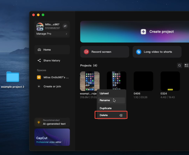Choose Rename in the context menu
The image size is (189, 155).
(105, 100)
